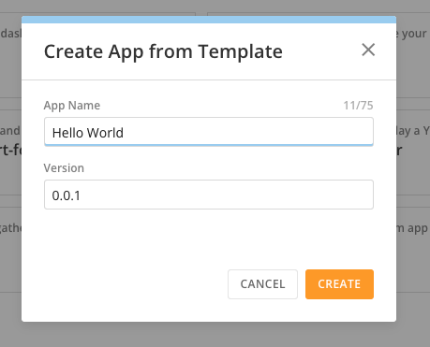Click the dimmed 'lay a Y' background text

click(x=413, y=131)
